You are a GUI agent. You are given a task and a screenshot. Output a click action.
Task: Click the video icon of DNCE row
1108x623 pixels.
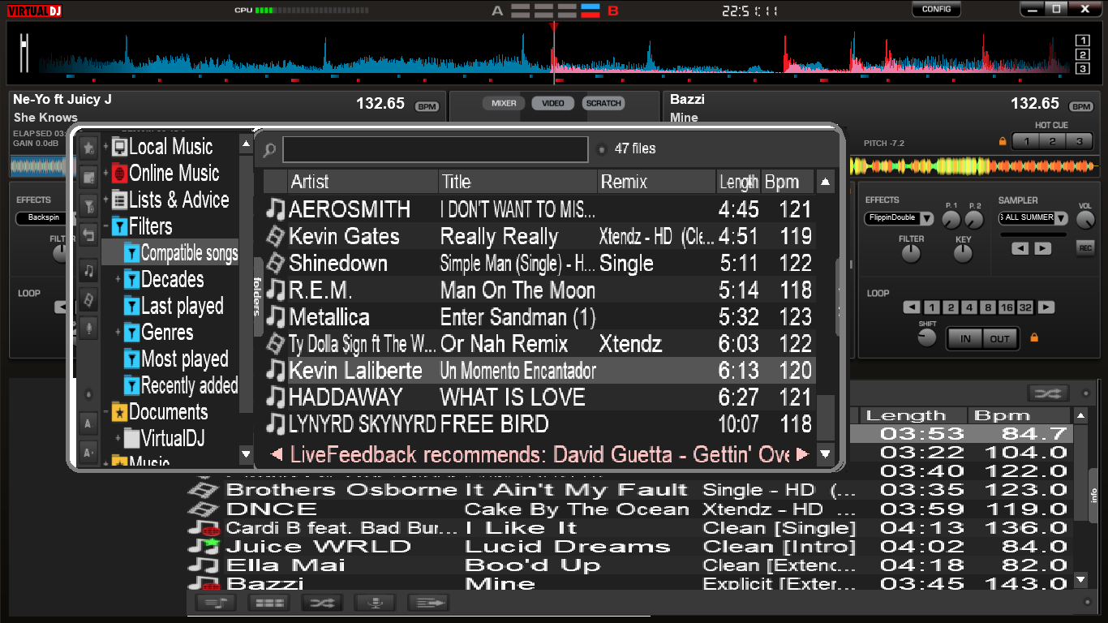tap(204, 509)
